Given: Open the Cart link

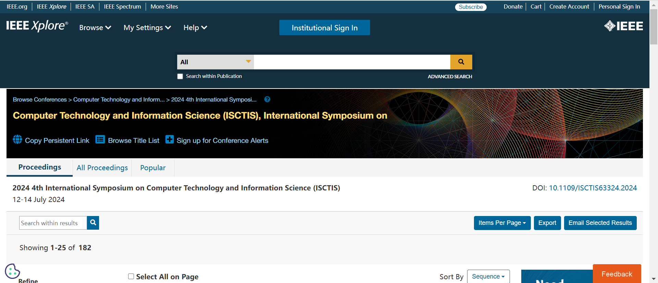Looking at the screenshot, I should [x=536, y=6].
